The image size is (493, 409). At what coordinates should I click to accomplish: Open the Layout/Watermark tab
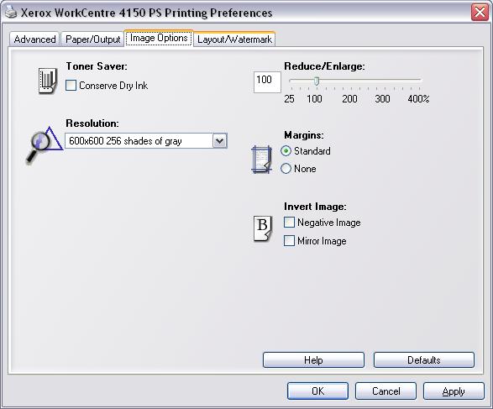coord(234,39)
